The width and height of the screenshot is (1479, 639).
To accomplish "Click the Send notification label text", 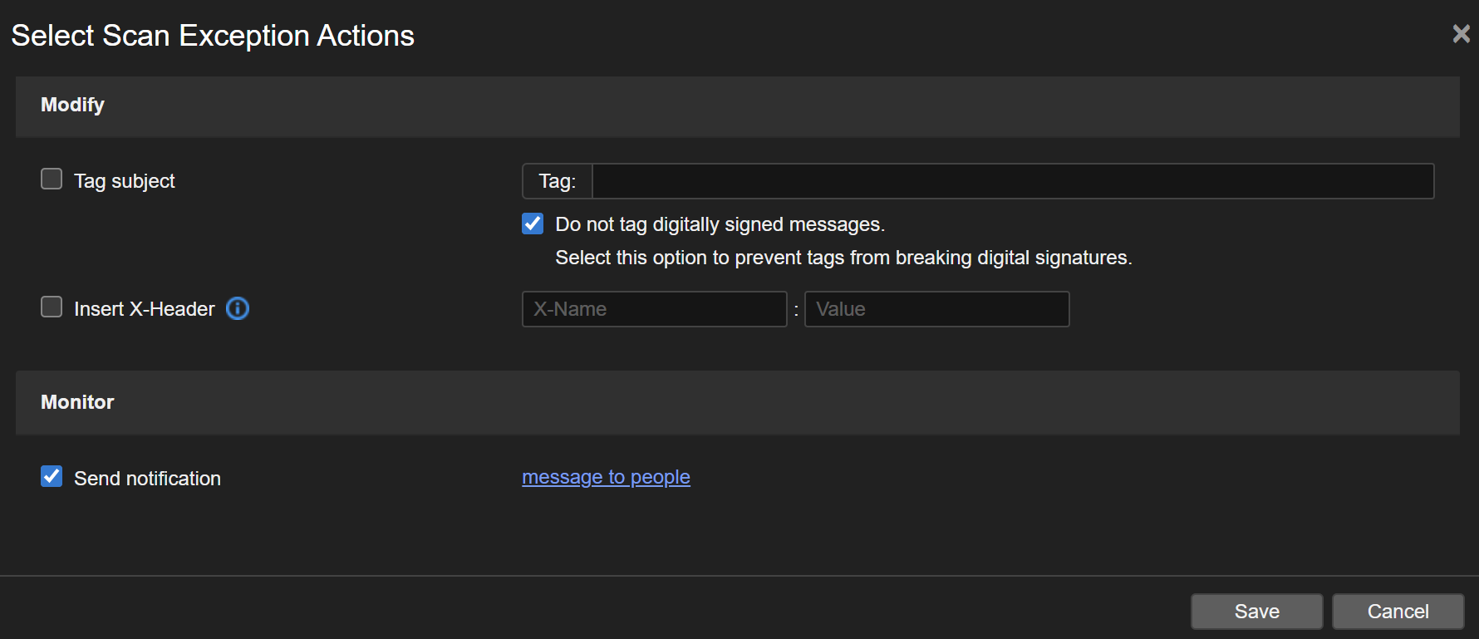I will (147, 479).
